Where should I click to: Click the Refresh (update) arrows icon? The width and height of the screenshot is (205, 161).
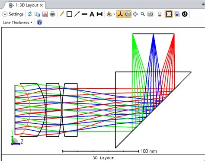coord(30,14)
